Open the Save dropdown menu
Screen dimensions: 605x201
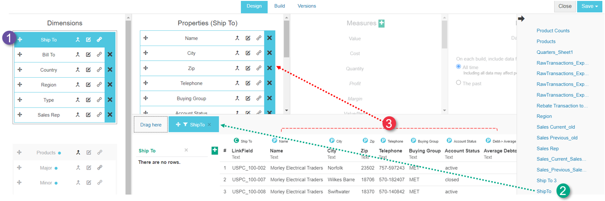pos(589,6)
